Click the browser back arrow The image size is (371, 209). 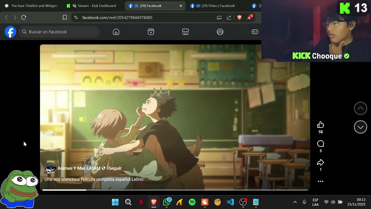pos(6,17)
